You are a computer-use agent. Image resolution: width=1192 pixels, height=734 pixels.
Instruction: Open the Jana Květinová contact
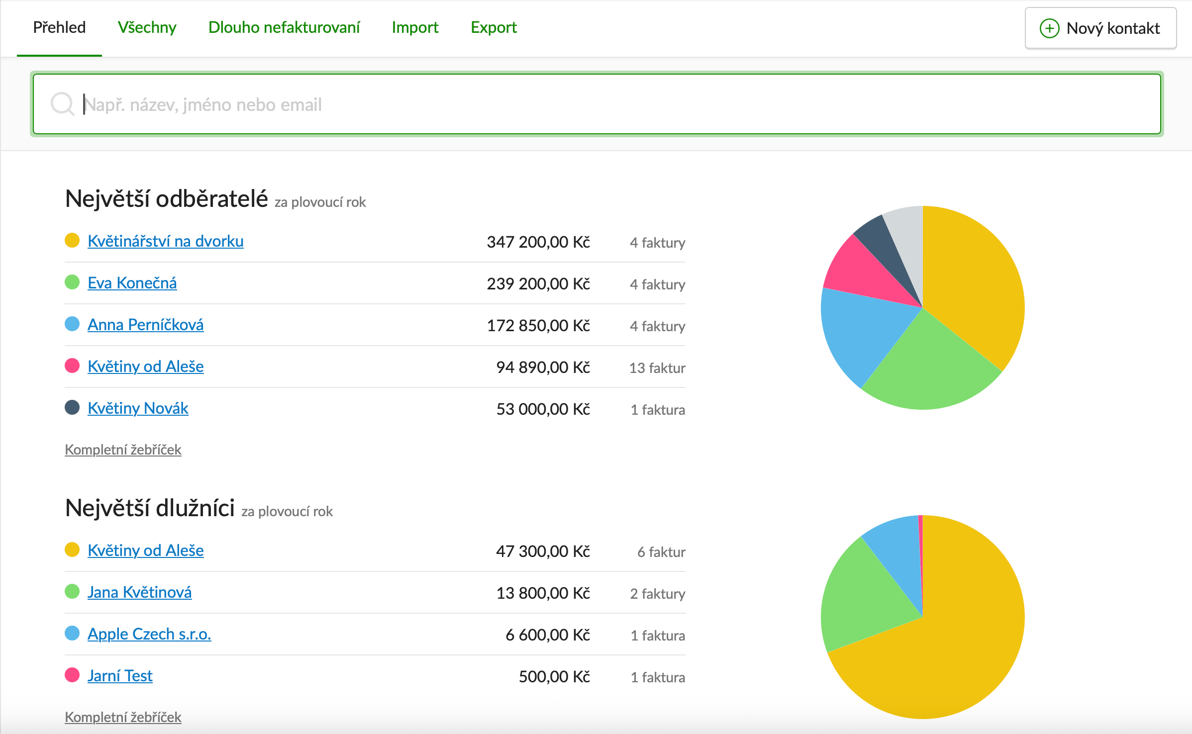140,592
